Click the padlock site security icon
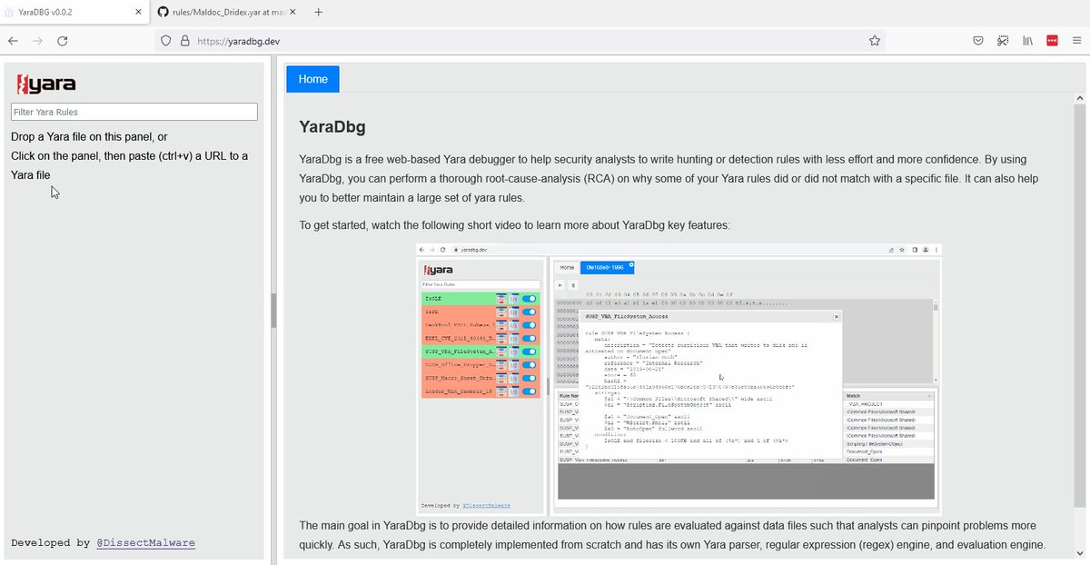1090x565 pixels. point(184,41)
